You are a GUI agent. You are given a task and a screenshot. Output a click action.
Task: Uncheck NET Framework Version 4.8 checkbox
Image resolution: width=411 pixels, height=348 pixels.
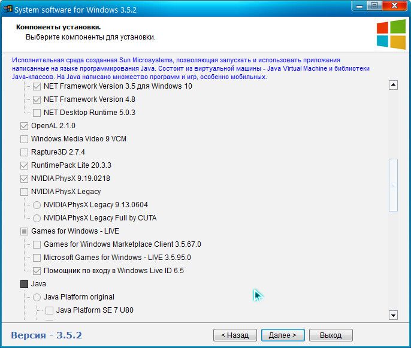pyautogui.click(x=37, y=99)
